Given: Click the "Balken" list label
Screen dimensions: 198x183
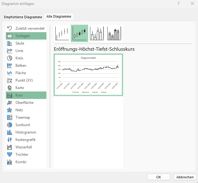Looking at the screenshot, I should pos(21,66).
